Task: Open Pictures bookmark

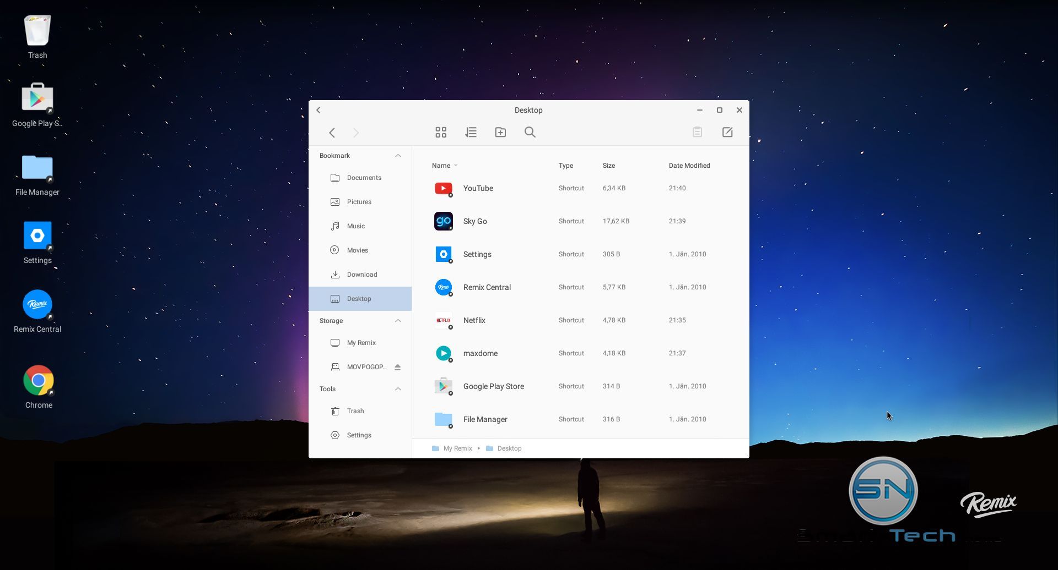Action: 360,202
